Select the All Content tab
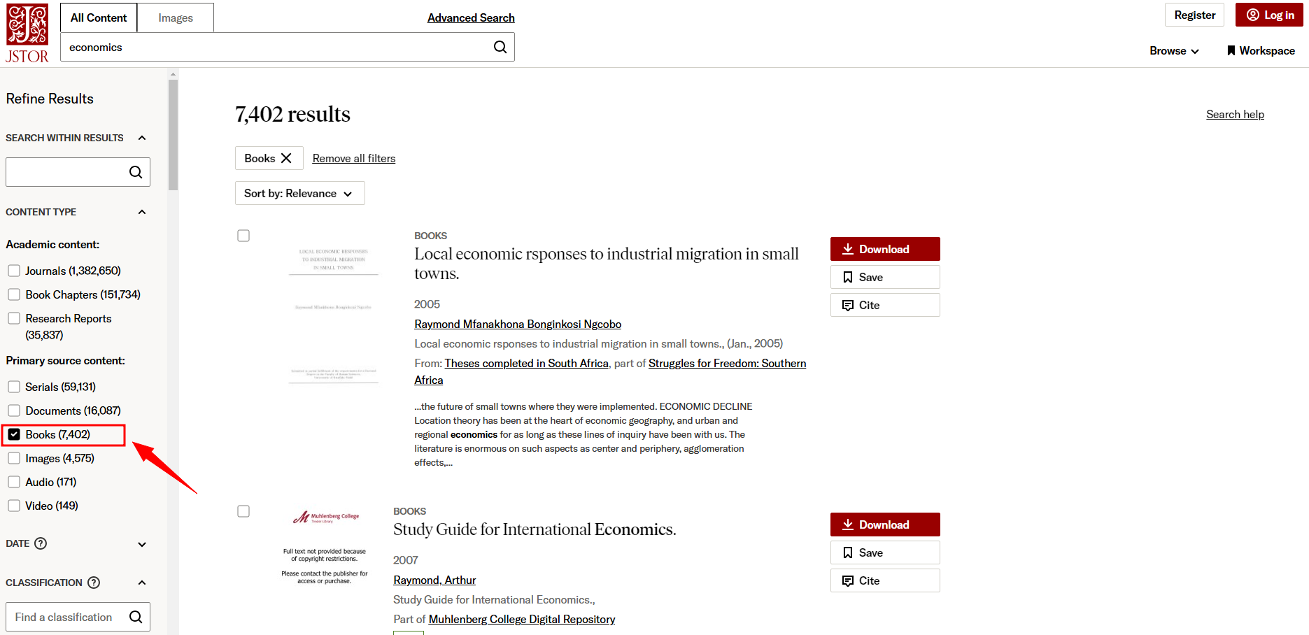1309x635 pixels. [x=99, y=17]
